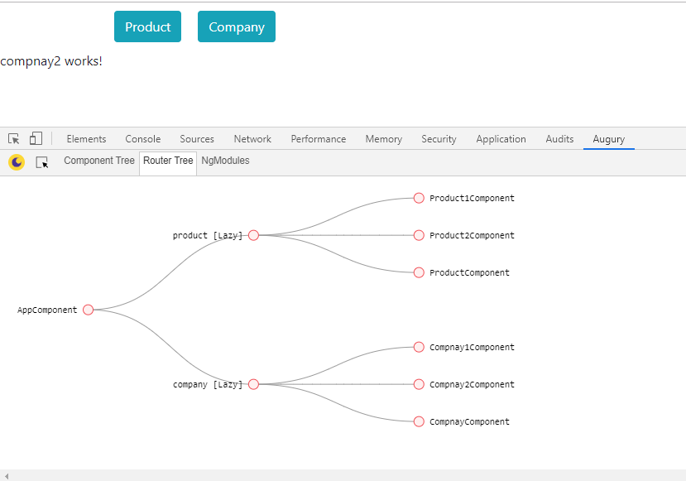686x481 pixels.
Task: Click the company [Lazy] node circle
Action: point(254,384)
